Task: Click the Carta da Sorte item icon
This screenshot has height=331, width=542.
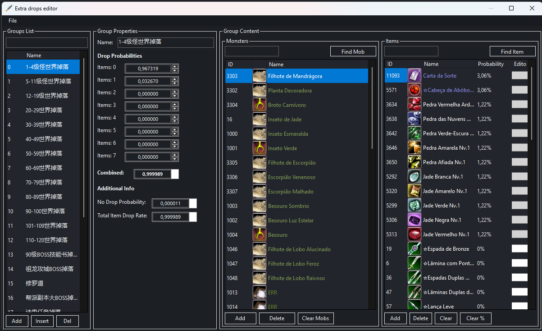Action: point(414,75)
